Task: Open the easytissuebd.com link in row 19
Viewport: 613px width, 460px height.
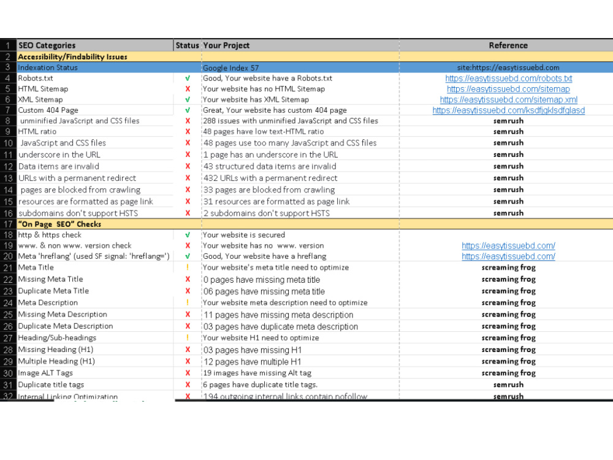Action: pyautogui.click(x=508, y=246)
